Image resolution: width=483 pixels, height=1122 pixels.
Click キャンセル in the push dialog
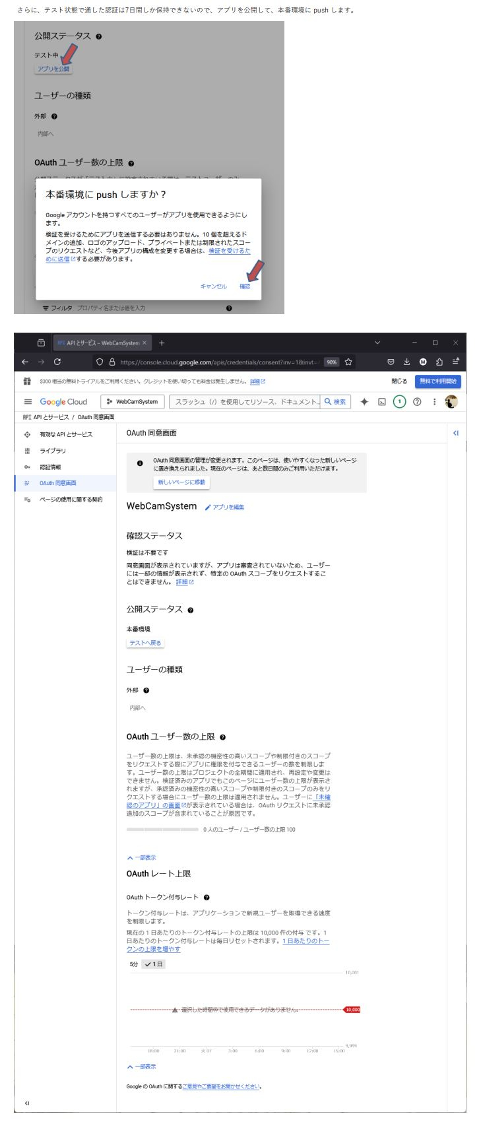(x=213, y=286)
